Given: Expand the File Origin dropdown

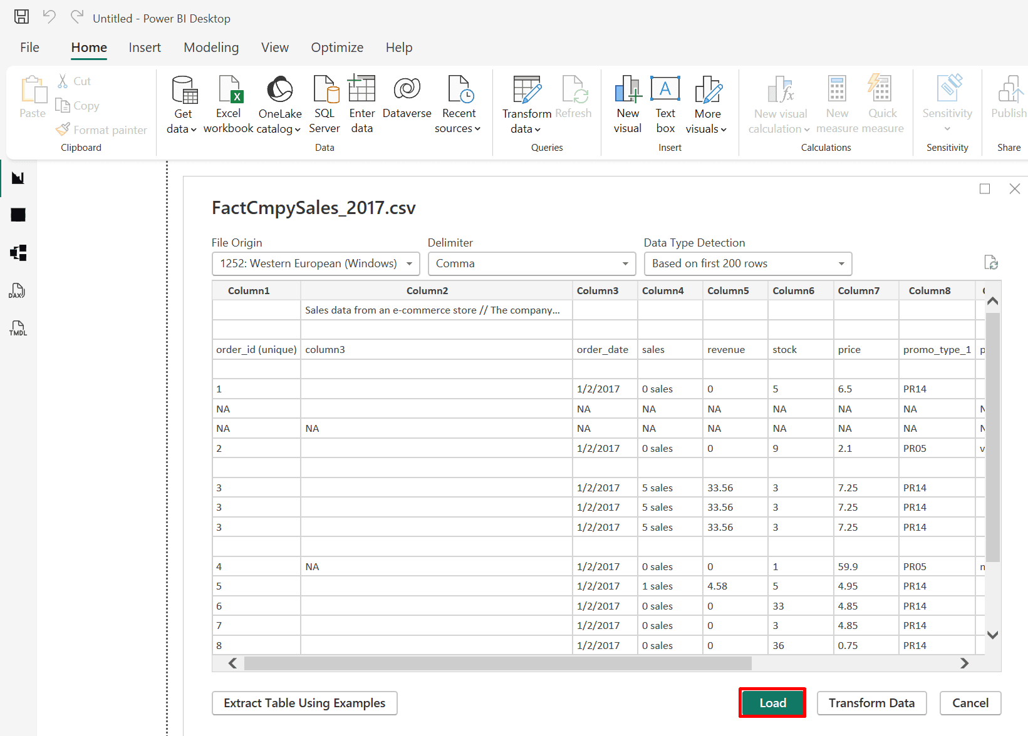Looking at the screenshot, I should [x=316, y=263].
